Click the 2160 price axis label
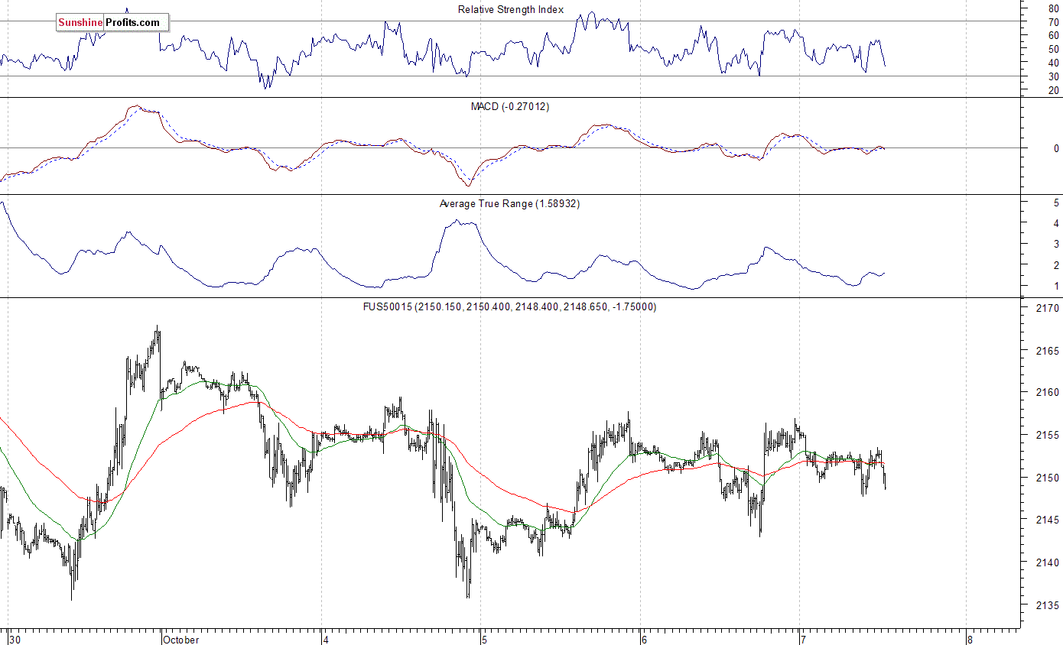Image resolution: width=1063 pixels, height=645 pixels. pos(1048,393)
